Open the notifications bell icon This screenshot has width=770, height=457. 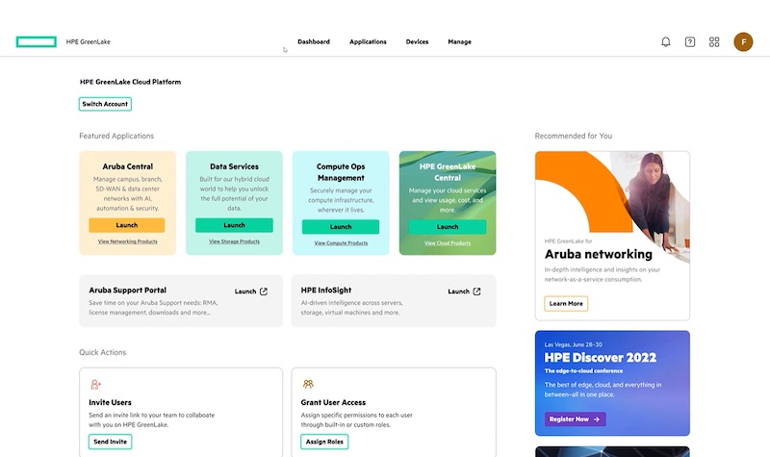point(665,41)
